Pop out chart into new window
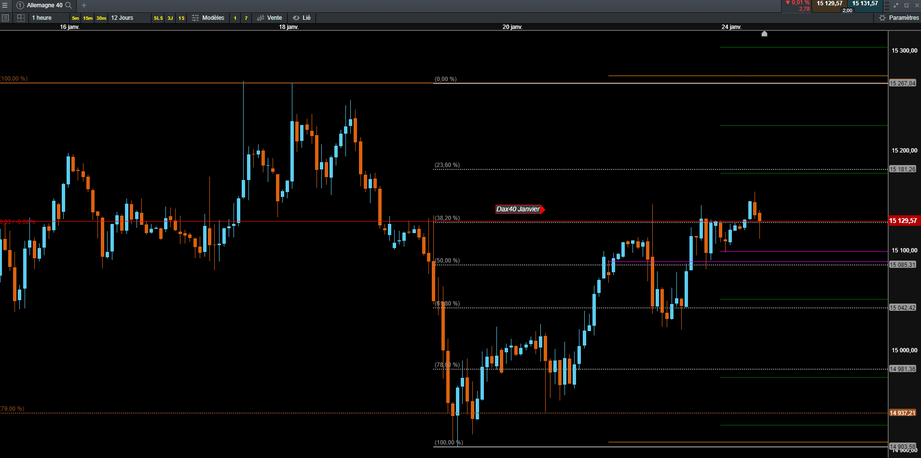921x458 pixels. point(907,5)
